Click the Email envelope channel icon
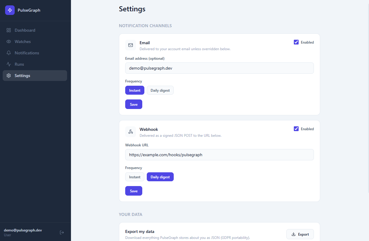This screenshot has width=369, height=241. click(131, 45)
